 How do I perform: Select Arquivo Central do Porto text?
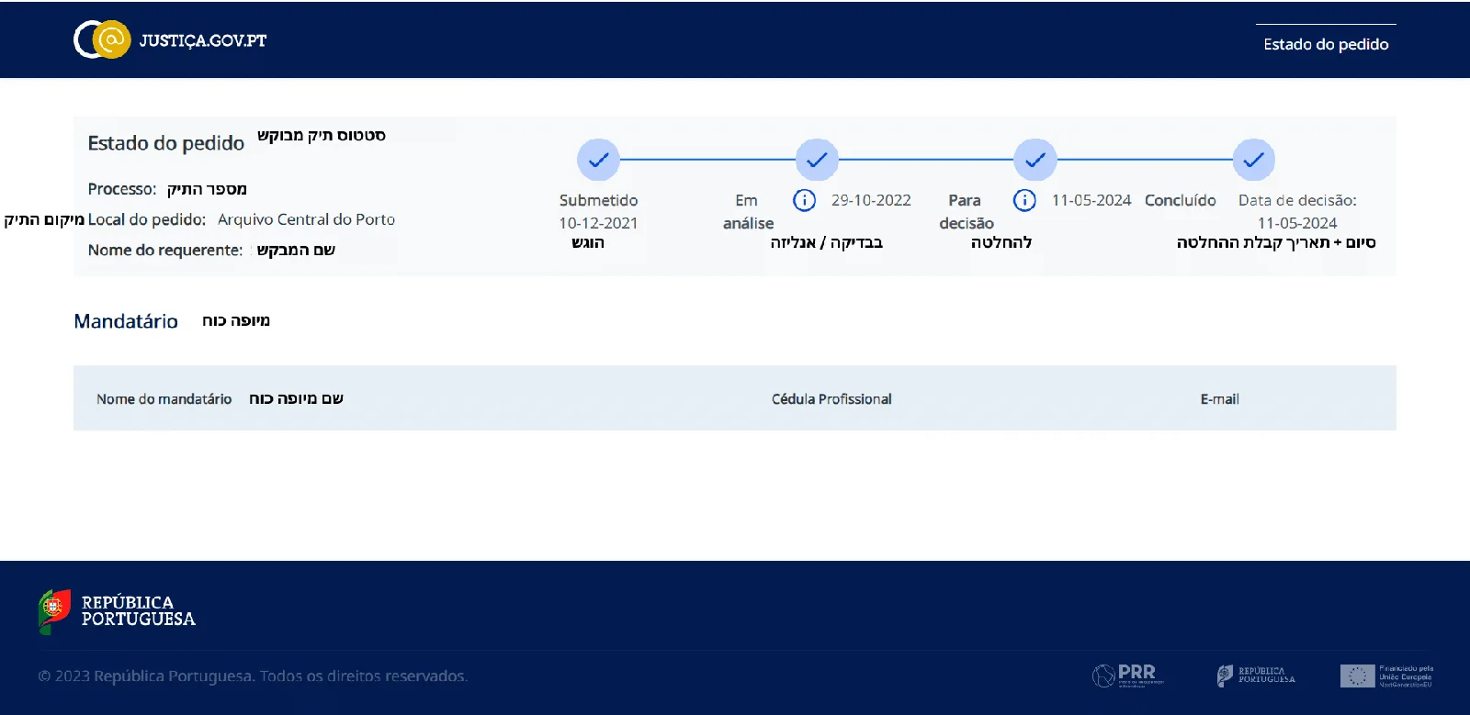click(x=306, y=219)
